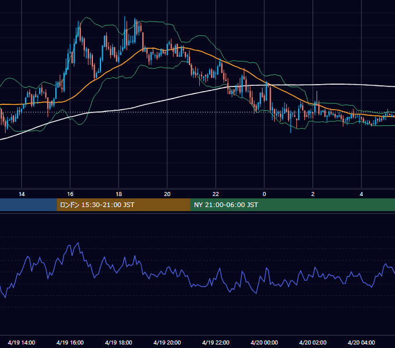The height and width of the screenshot is (348, 395).
Task: Click the 4/19 18:00 label on indicator axis
Action: point(119,342)
